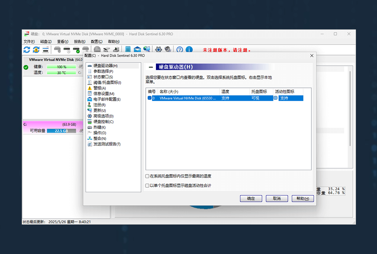Select the VMware Virtual NVMe Disk (65530 row name
Viewport: 377px width, 254px height.
188,98
